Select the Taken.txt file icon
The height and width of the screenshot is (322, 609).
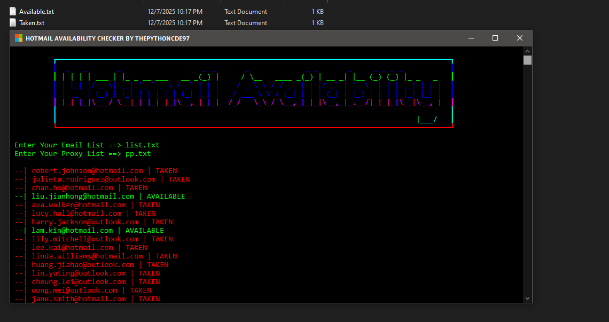(x=13, y=22)
